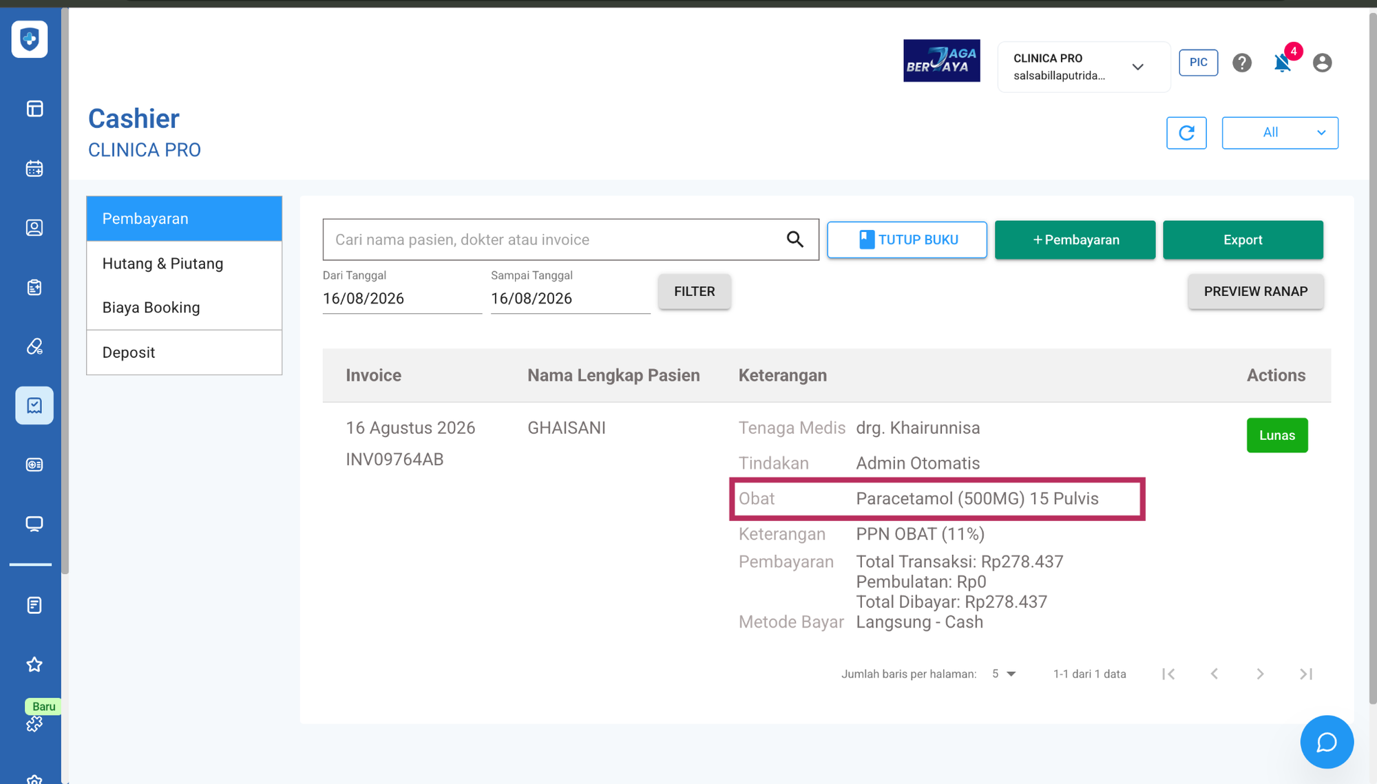The image size is (1377, 784).
Task: Click the Export button
Action: coord(1243,240)
